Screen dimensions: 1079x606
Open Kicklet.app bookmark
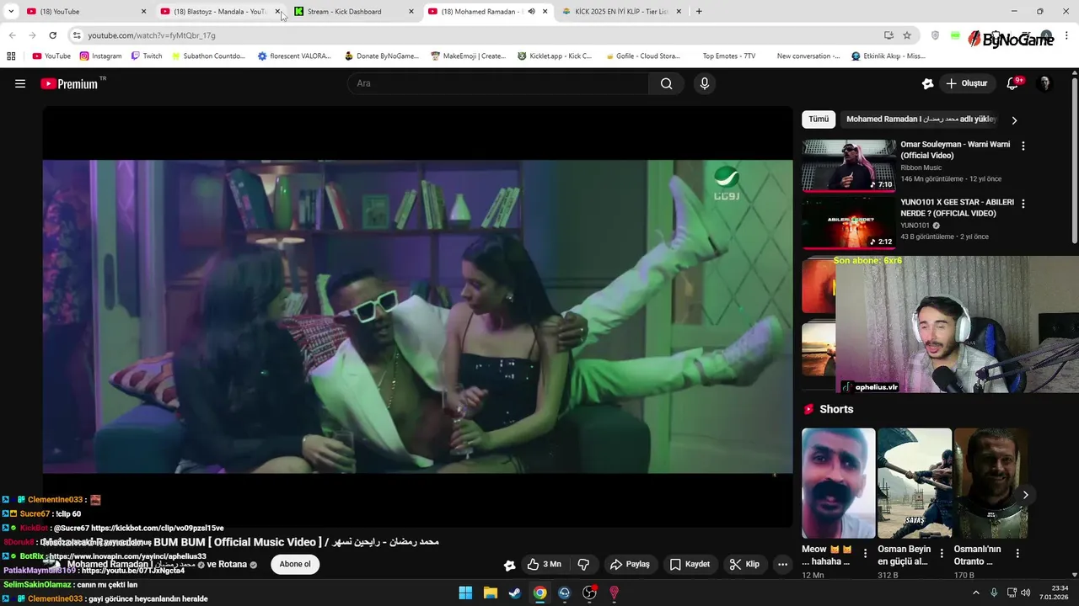pos(555,56)
